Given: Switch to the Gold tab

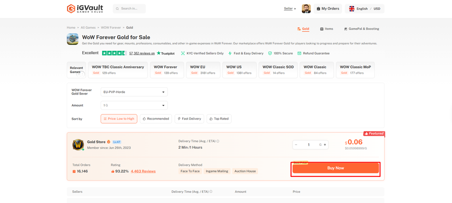Looking at the screenshot, I should pyautogui.click(x=303, y=29).
